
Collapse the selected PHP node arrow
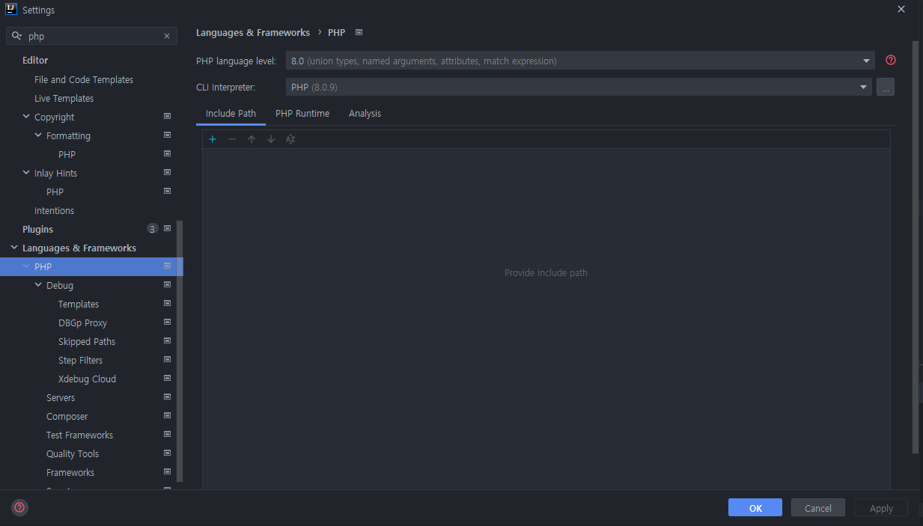coord(26,266)
